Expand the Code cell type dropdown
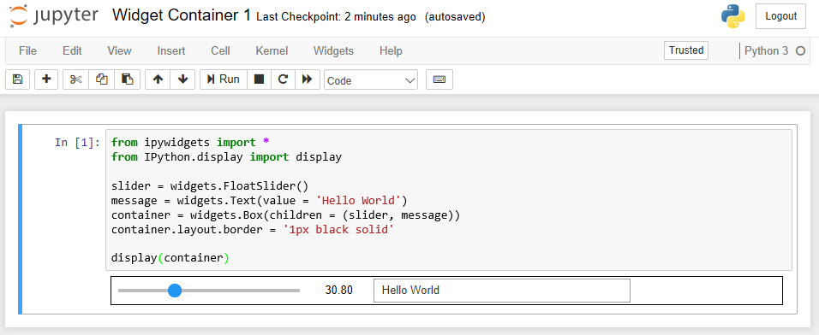Image resolution: width=819 pixels, height=335 pixels. (x=371, y=80)
